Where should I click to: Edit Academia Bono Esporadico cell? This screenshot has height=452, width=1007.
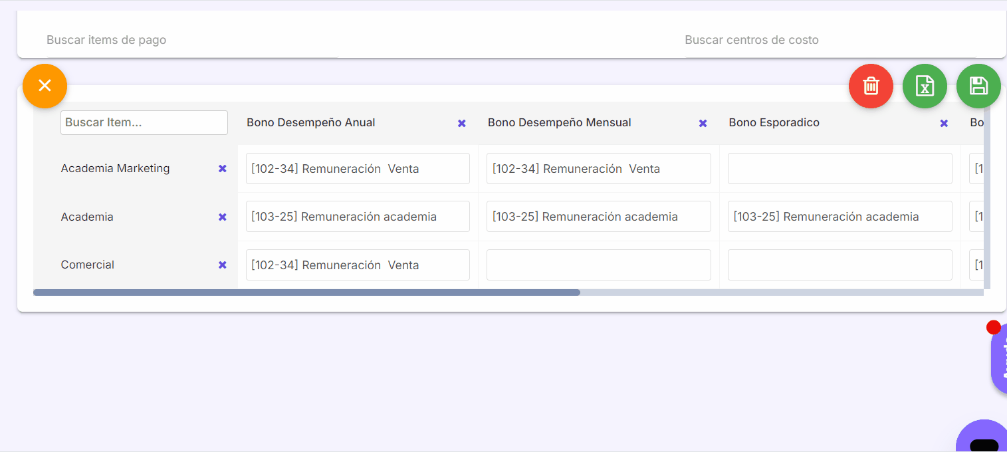tap(840, 217)
